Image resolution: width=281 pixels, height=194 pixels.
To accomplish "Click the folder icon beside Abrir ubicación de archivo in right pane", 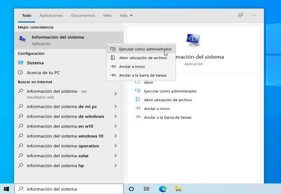I will tap(137, 100).
